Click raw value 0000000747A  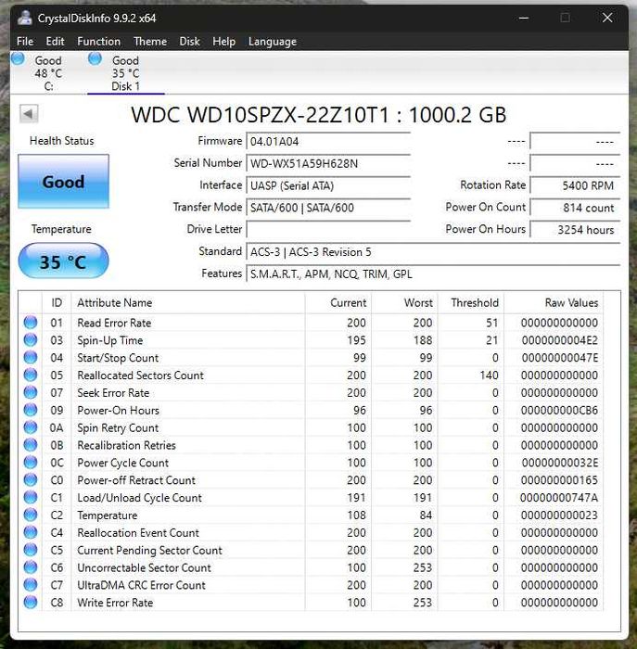[x=559, y=498]
